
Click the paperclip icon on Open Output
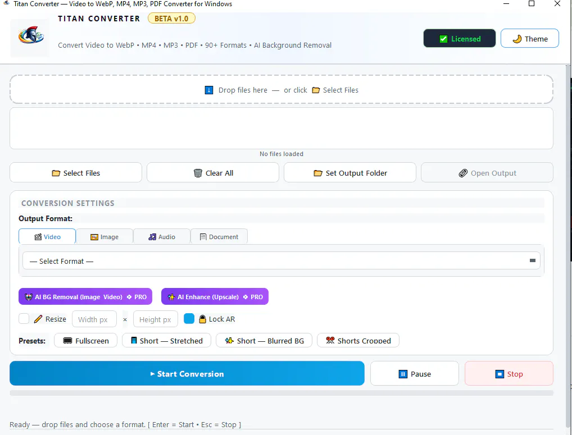pos(463,173)
